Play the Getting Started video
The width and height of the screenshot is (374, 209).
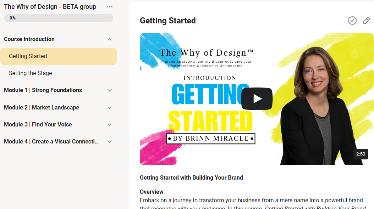click(257, 99)
